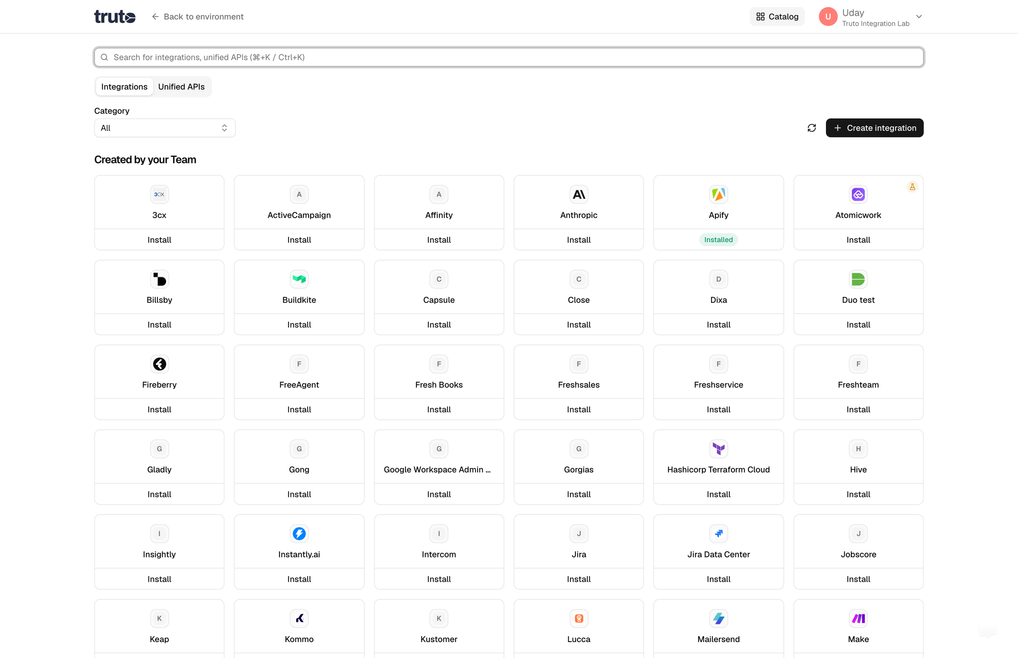Install the Jira integration

pyautogui.click(x=579, y=579)
